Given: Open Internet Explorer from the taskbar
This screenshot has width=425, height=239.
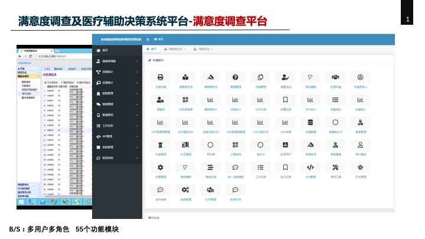Looking at the screenshot, I should (43, 202).
